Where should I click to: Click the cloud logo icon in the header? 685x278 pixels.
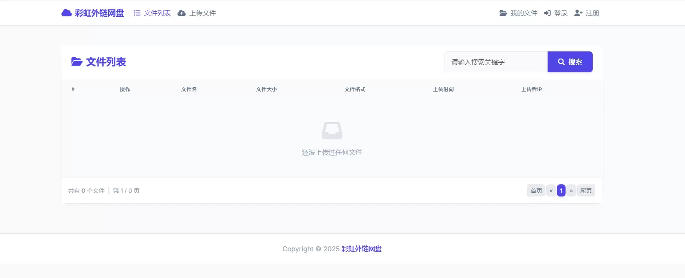66,13
